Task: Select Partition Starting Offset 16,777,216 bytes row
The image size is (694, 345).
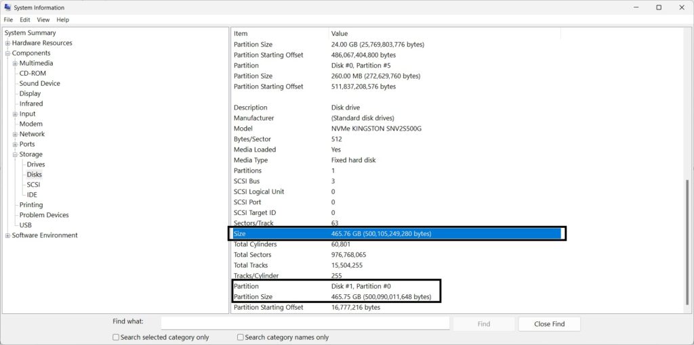Action: [x=397, y=308]
